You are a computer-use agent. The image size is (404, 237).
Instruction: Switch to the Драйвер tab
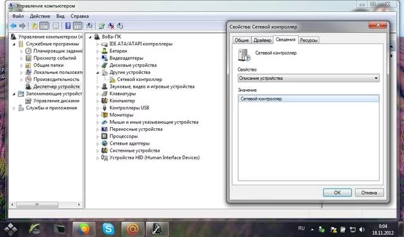point(263,40)
